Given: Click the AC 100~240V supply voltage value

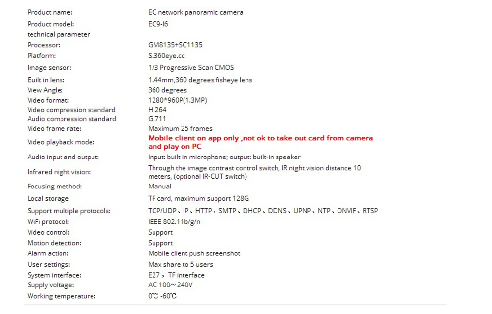Looking at the screenshot, I should coord(170,285).
